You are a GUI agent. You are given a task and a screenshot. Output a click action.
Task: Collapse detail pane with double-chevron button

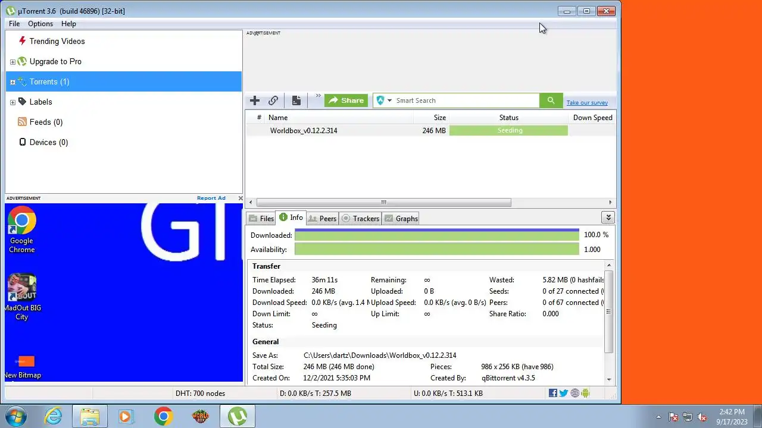click(x=608, y=218)
